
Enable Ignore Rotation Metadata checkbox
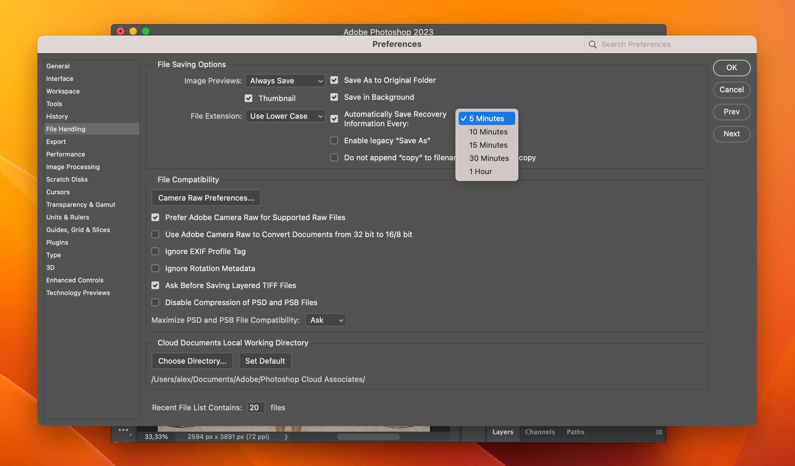[x=155, y=269]
